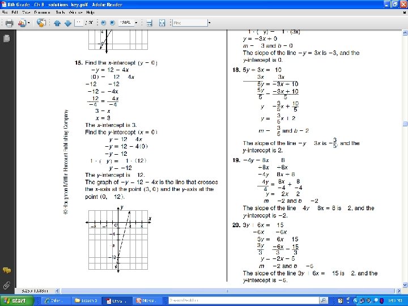Open the Edit menu
408x306 pixels.
pos(15,12)
